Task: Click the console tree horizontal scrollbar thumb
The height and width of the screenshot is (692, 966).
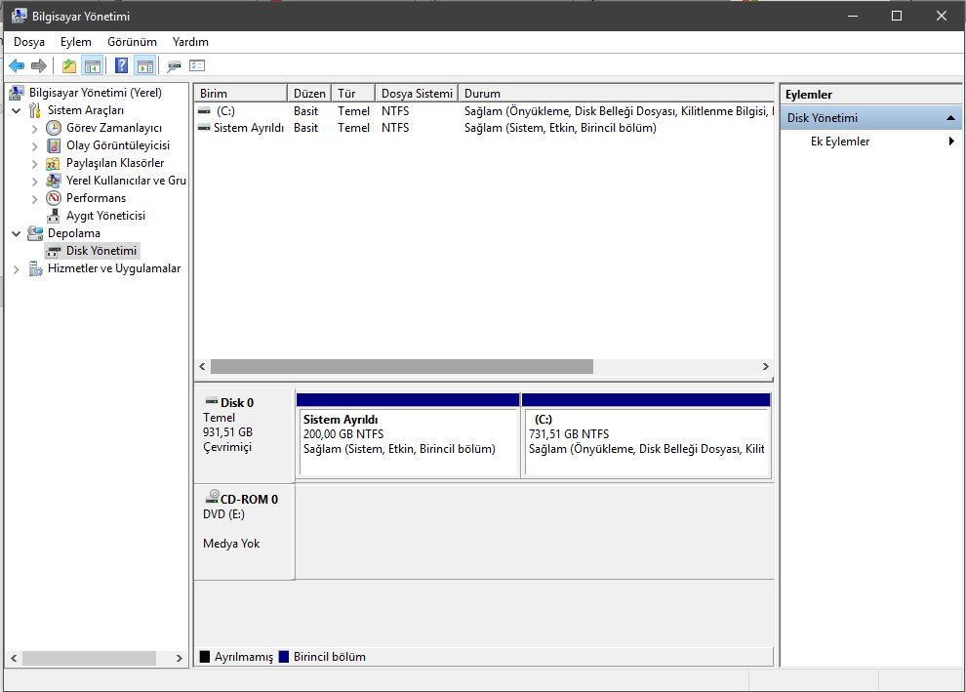Action: pyautogui.click(x=89, y=658)
